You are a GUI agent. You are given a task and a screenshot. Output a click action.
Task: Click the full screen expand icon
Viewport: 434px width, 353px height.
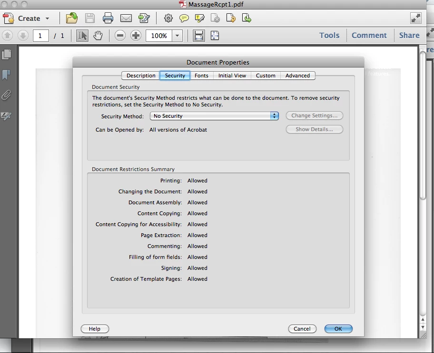416,18
